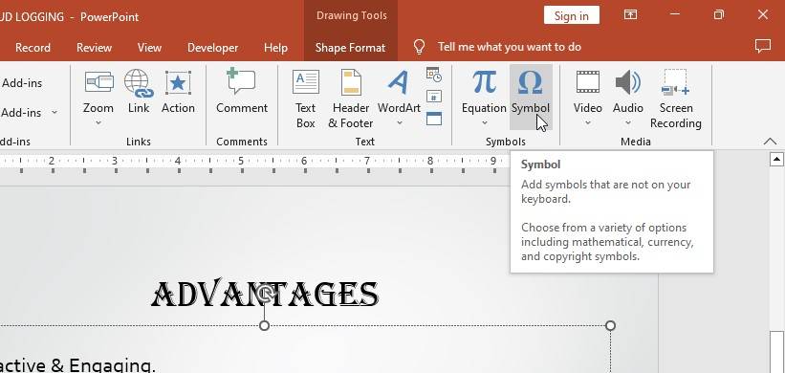The height and width of the screenshot is (373, 785).
Task: Open Header & Footer settings
Action: pyautogui.click(x=351, y=99)
